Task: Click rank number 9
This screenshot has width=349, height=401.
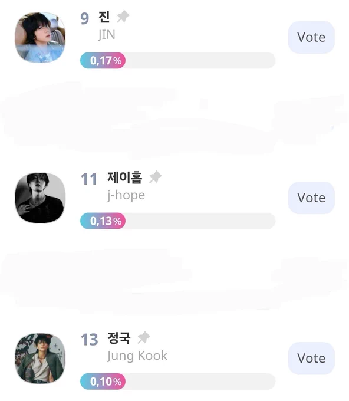Action: click(85, 18)
